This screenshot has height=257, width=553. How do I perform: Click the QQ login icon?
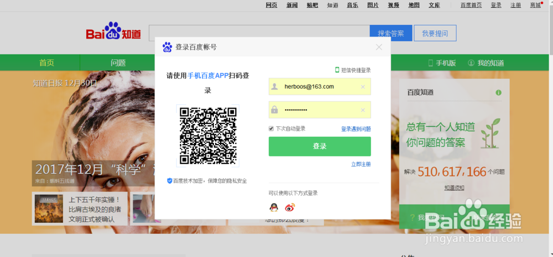(274, 207)
